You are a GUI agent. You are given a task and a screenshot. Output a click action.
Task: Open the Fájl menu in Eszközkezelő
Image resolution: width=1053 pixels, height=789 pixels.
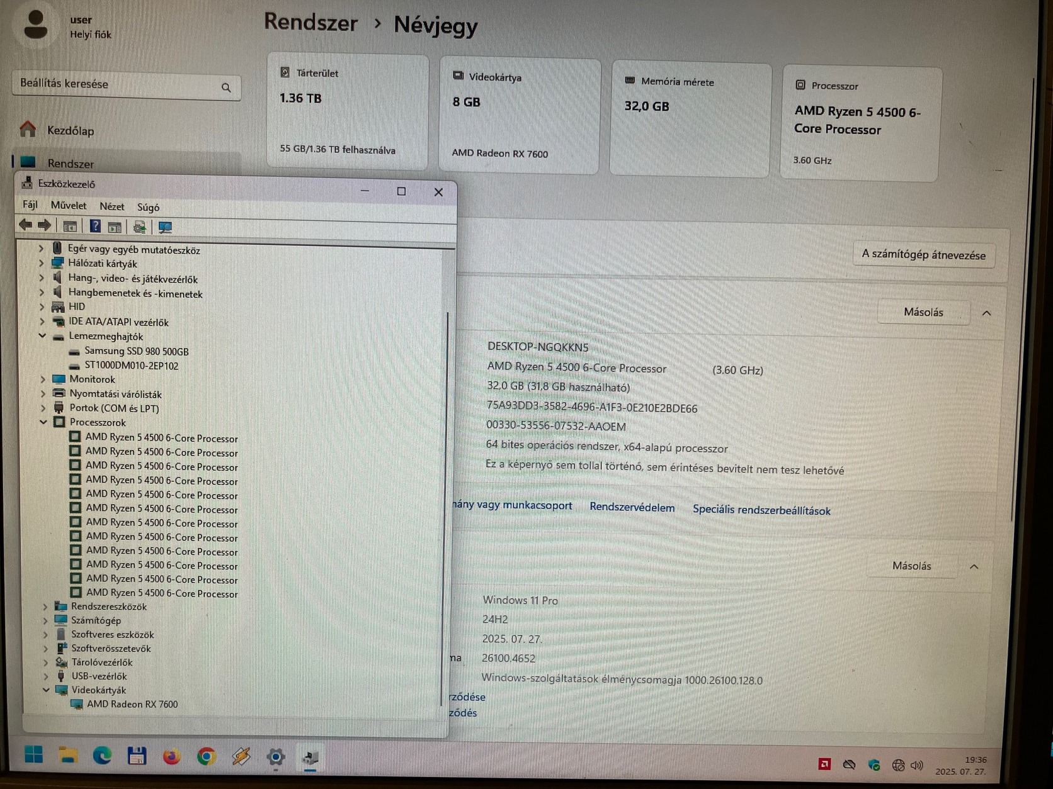pyautogui.click(x=30, y=204)
